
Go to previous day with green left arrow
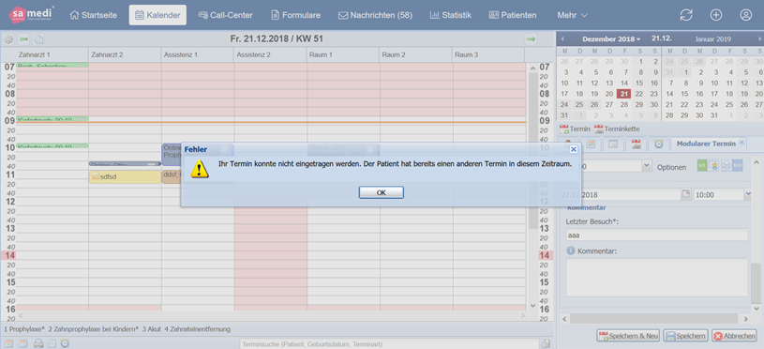coord(23,39)
